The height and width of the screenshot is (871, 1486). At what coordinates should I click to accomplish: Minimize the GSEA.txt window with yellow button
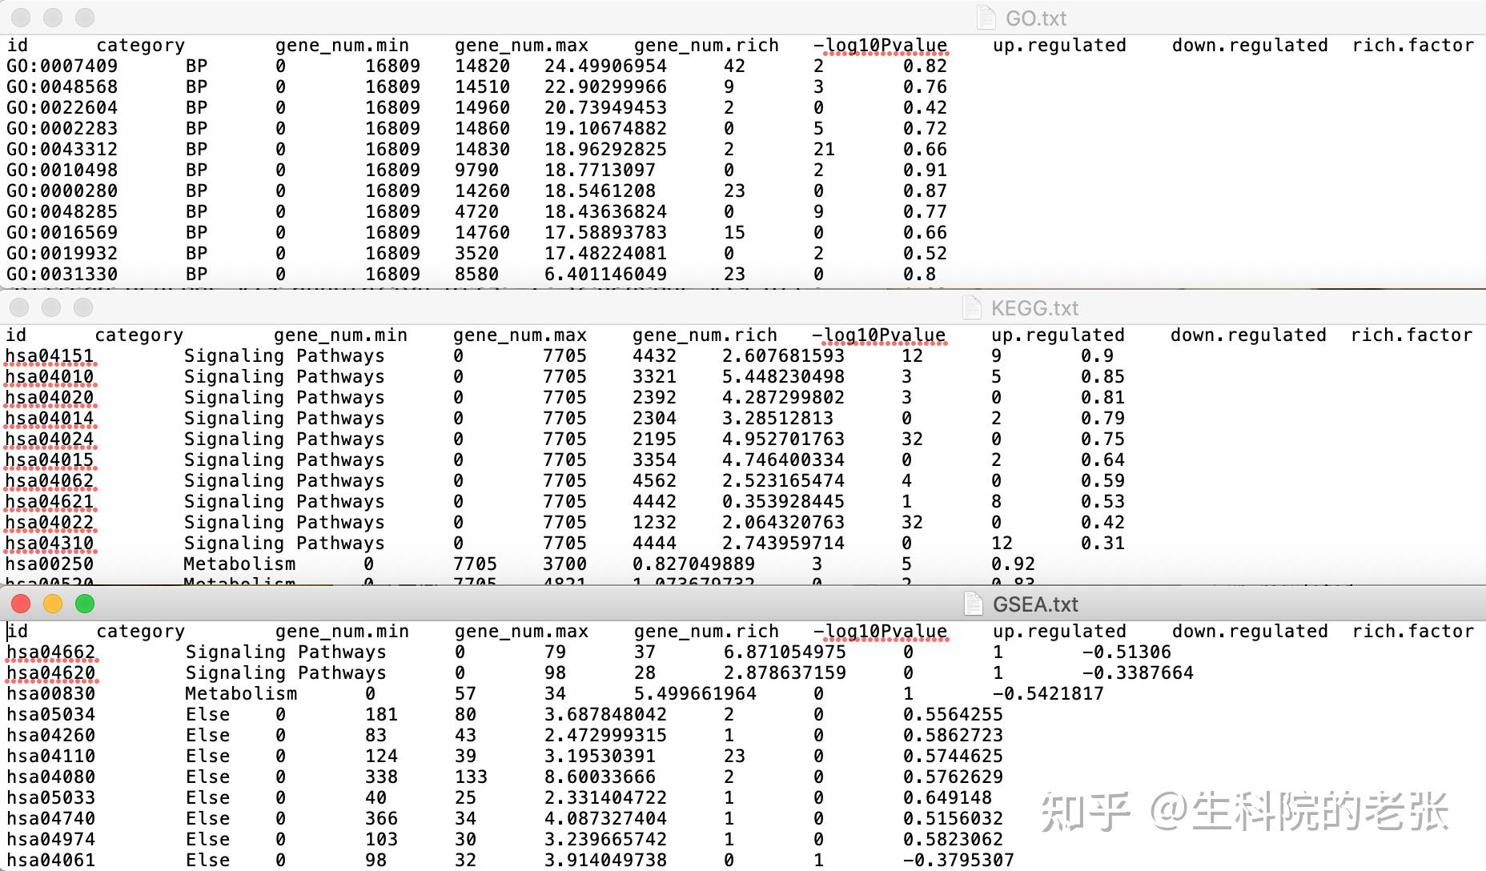[53, 604]
